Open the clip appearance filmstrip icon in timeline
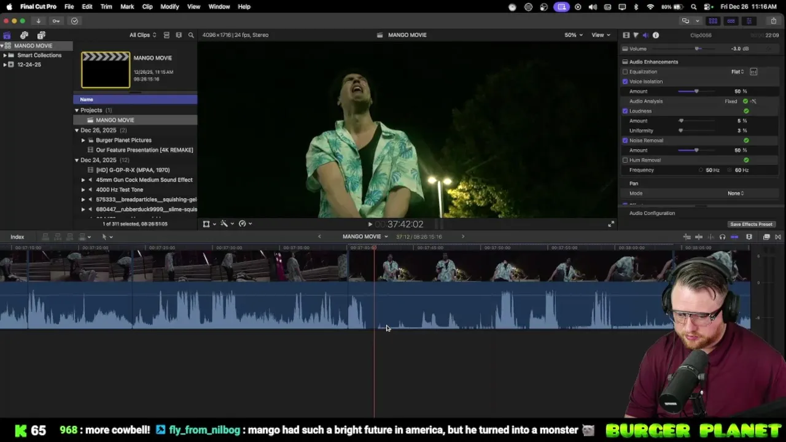This screenshot has height=442, width=786. coord(749,237)
